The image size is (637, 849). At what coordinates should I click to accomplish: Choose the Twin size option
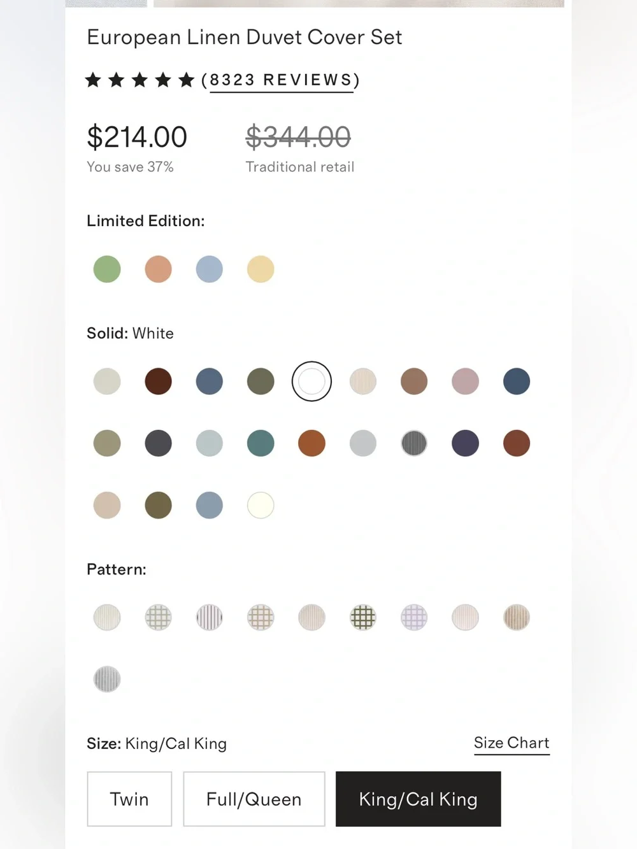(129, 799)
